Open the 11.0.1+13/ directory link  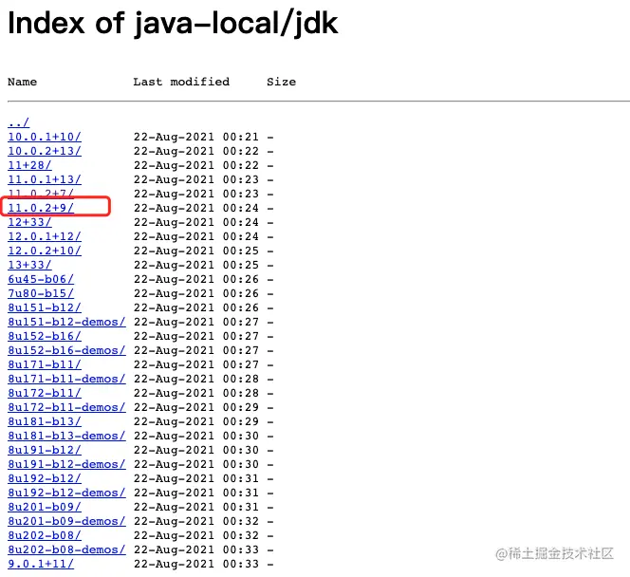pos(45,179)
